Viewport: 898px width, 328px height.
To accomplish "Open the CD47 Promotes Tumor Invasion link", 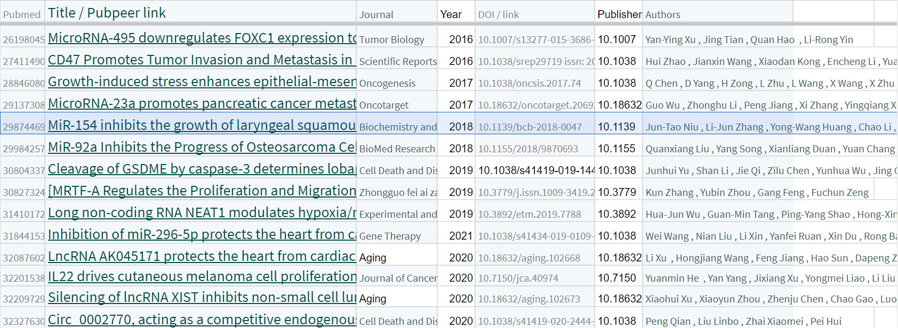I will tap(200, 60).
